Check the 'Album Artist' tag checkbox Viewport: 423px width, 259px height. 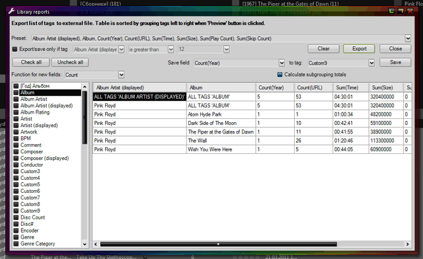(16, 99)
